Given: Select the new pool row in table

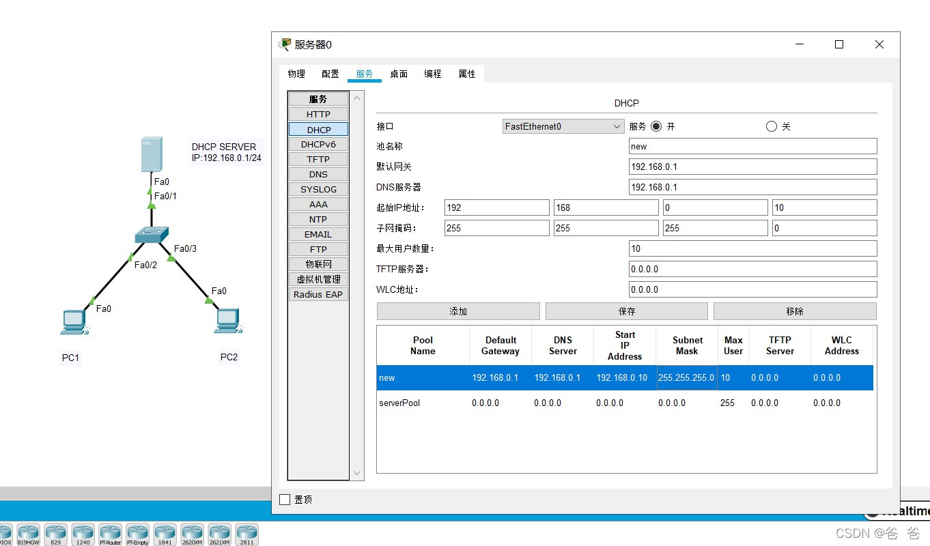Looking at the screenshot, I should (625, 377).
